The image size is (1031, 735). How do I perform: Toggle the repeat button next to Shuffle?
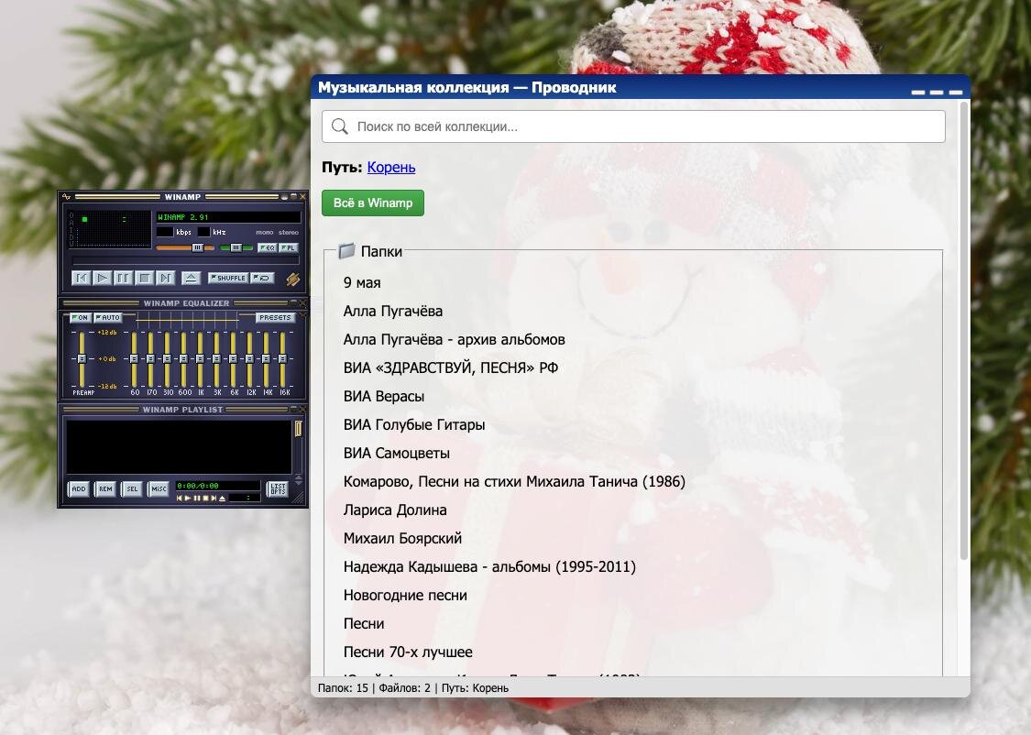262,278
